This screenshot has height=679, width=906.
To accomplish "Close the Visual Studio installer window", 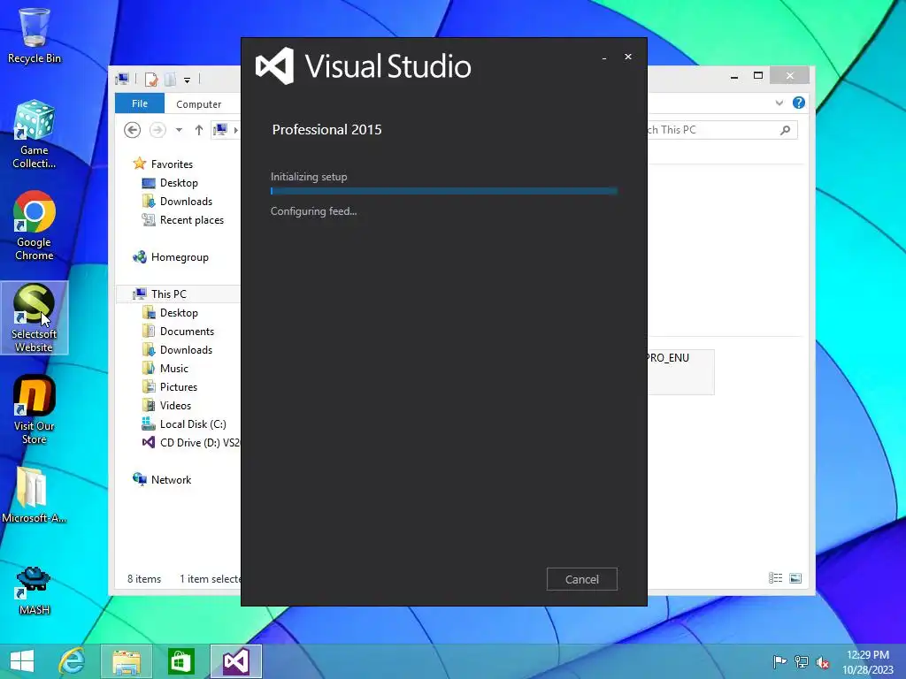I will [x=627, y=57].
